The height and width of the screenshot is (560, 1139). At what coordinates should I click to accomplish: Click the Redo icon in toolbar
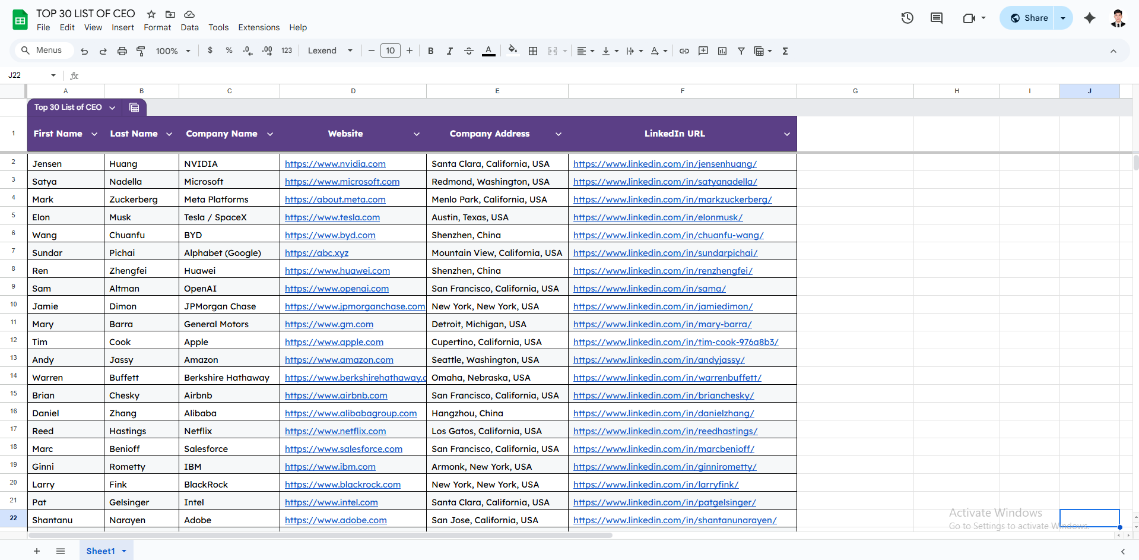[x=103, y=51]
